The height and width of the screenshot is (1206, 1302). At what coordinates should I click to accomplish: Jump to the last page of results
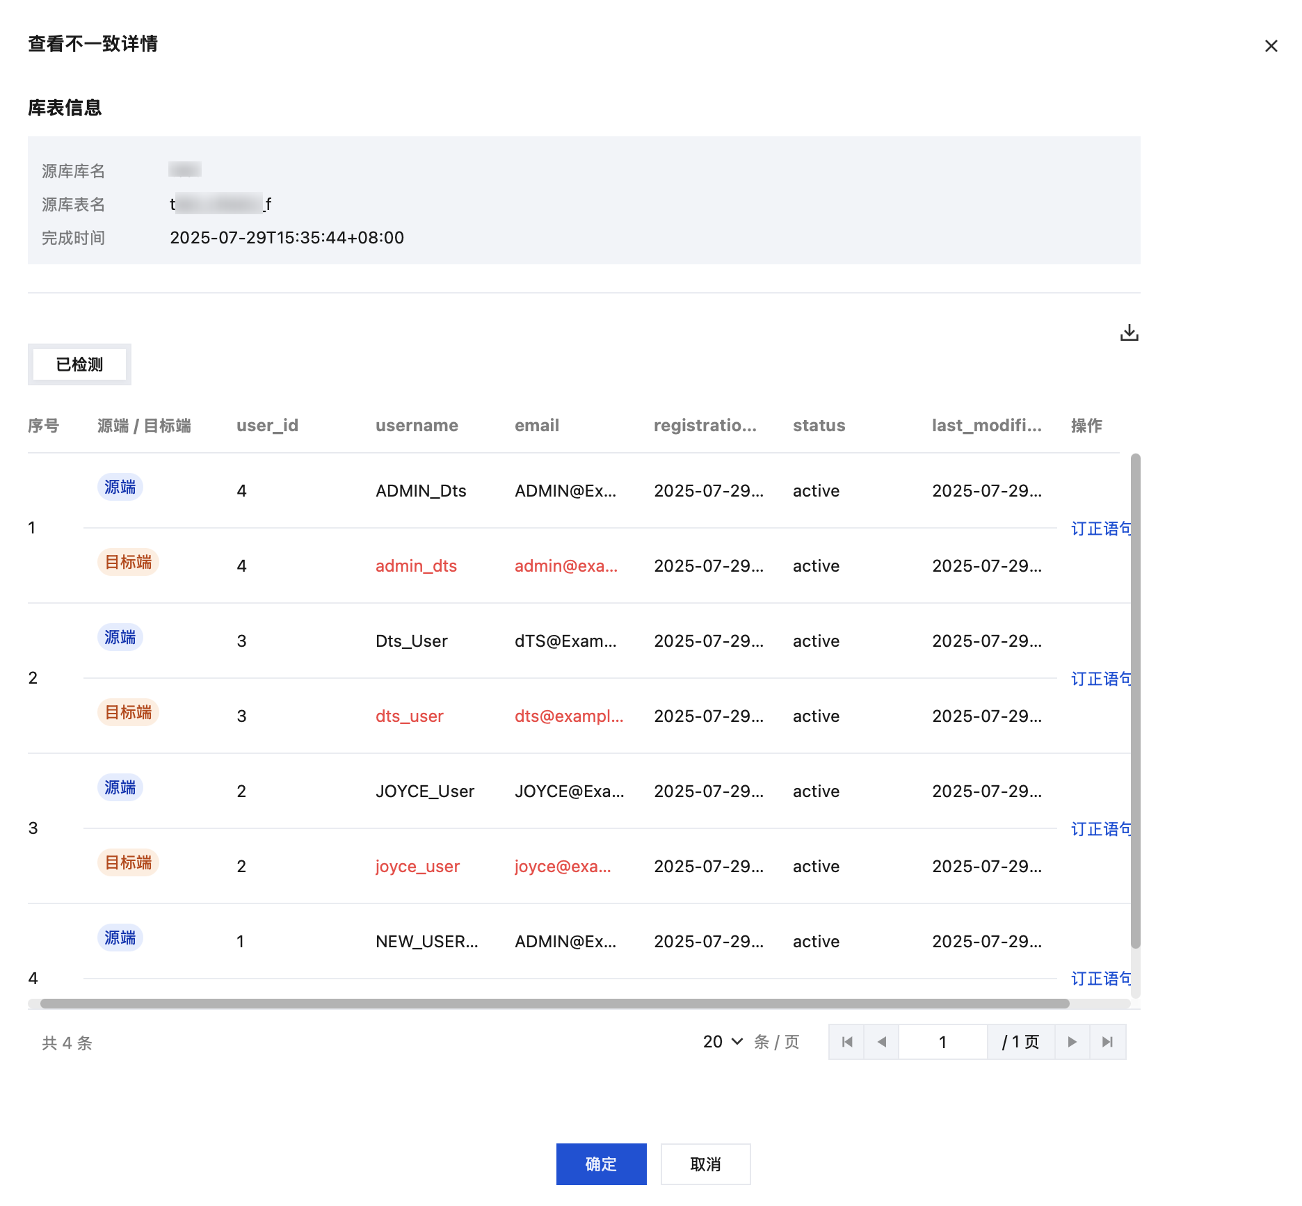point(1107,1042)
